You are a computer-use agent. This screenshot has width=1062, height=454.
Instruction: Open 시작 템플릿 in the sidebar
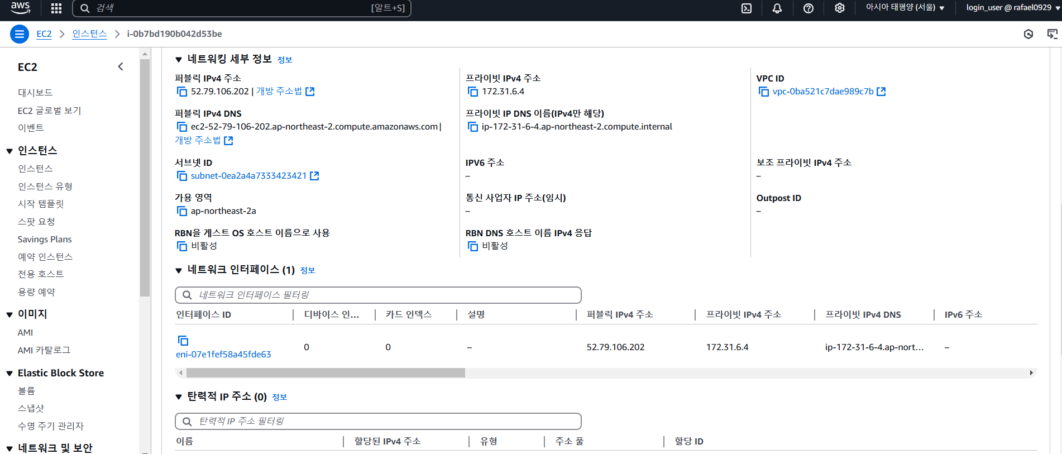pos(41,204)
